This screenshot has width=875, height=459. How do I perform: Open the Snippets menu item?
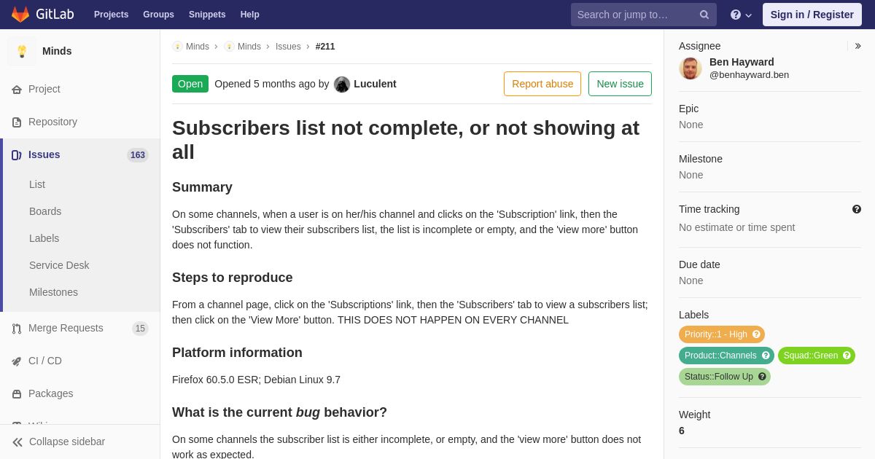[207, 15]
